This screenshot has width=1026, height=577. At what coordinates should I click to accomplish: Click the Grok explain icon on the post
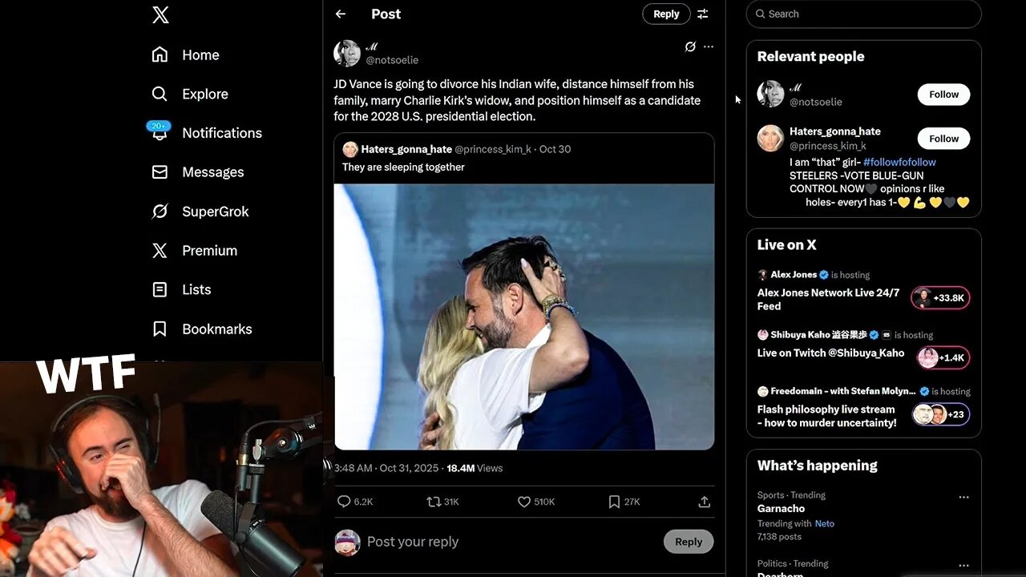point(690,46)
